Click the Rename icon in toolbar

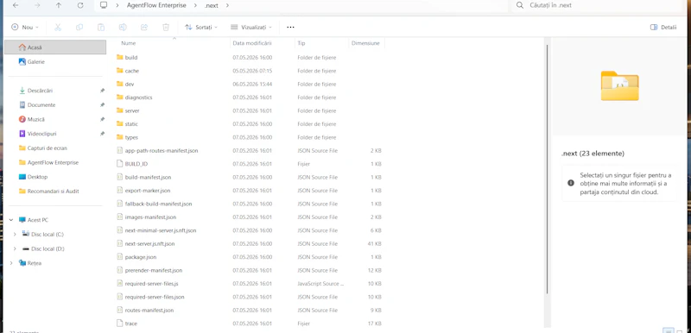(123, 28)
